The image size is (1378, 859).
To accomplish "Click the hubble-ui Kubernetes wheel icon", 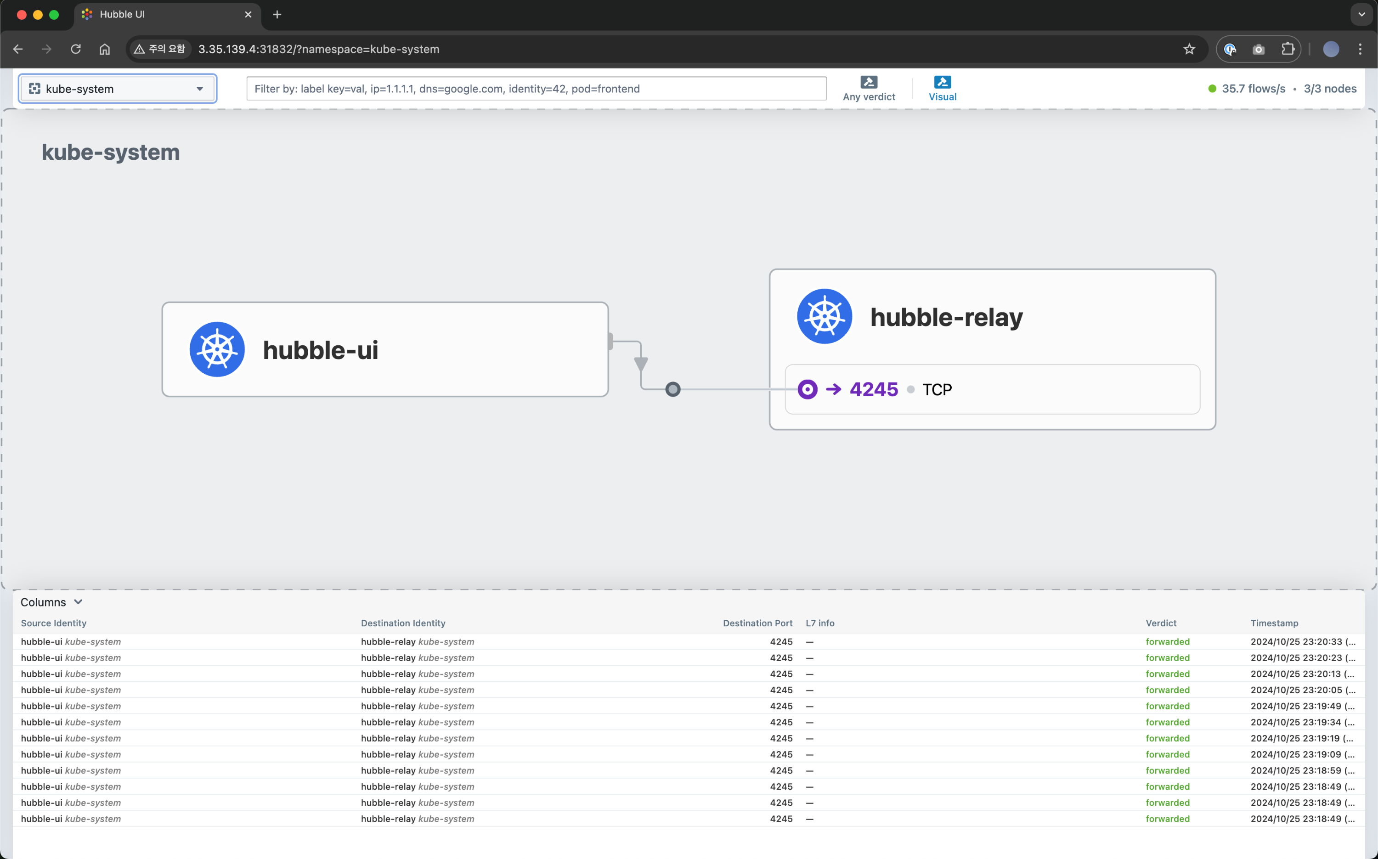I will click(217, 349).
